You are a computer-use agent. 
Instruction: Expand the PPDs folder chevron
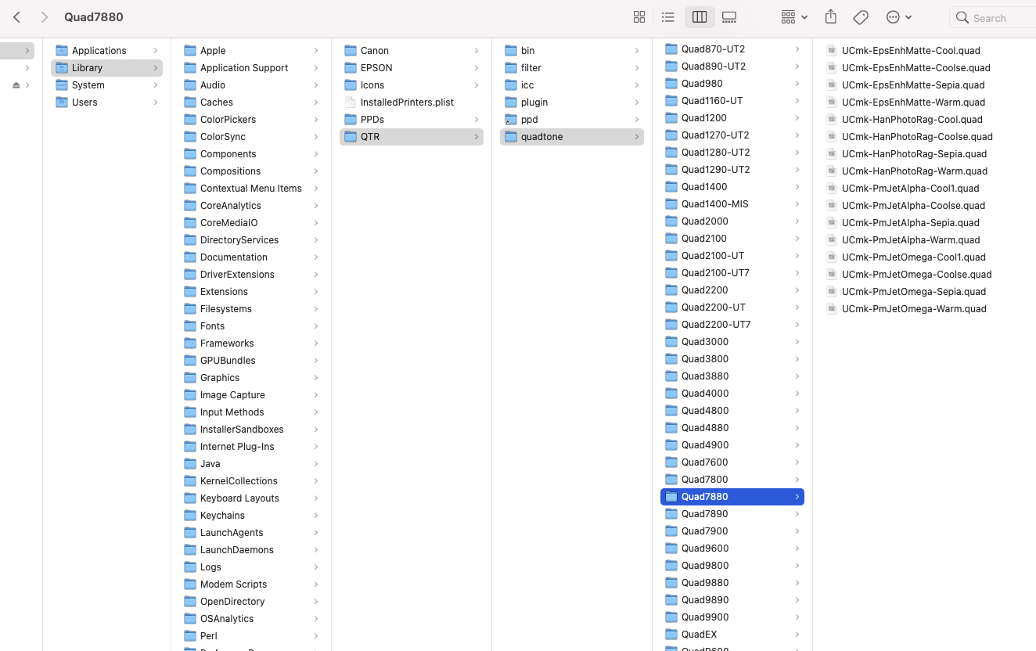pyautogui.click(x=477, y=120)
